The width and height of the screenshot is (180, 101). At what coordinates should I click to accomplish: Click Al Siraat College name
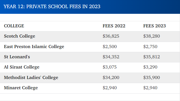[22, 67]
